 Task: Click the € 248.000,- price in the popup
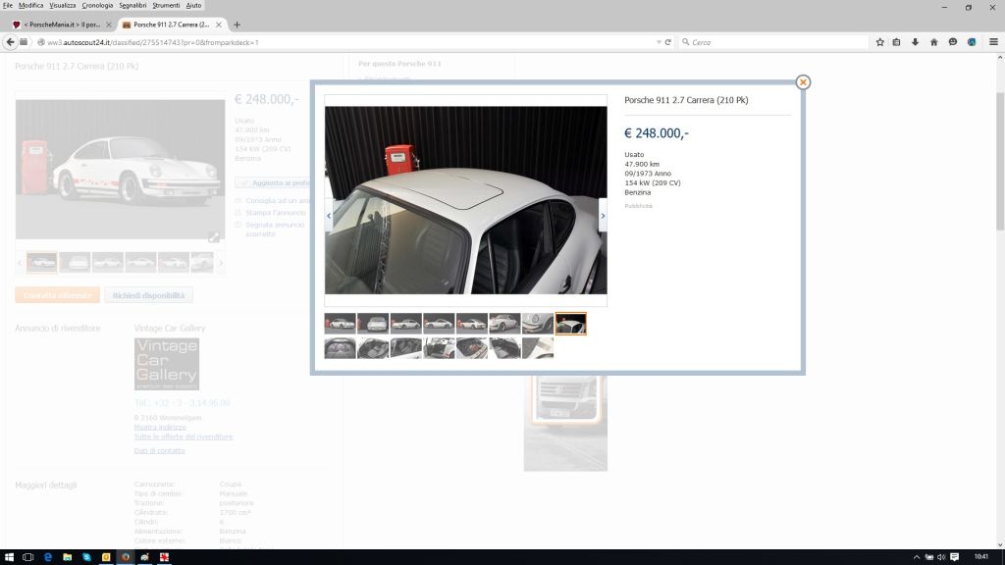click(x=657, y=133)
